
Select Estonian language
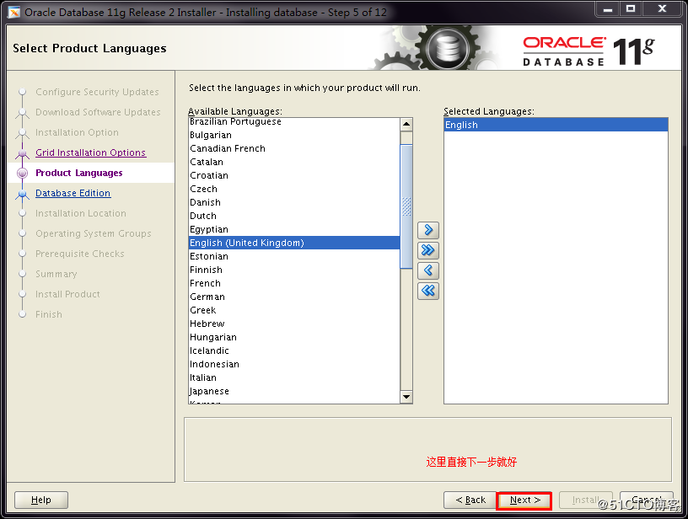(x=294, y=256)
